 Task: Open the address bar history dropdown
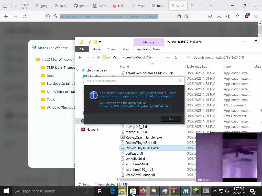tap(168, 57)
